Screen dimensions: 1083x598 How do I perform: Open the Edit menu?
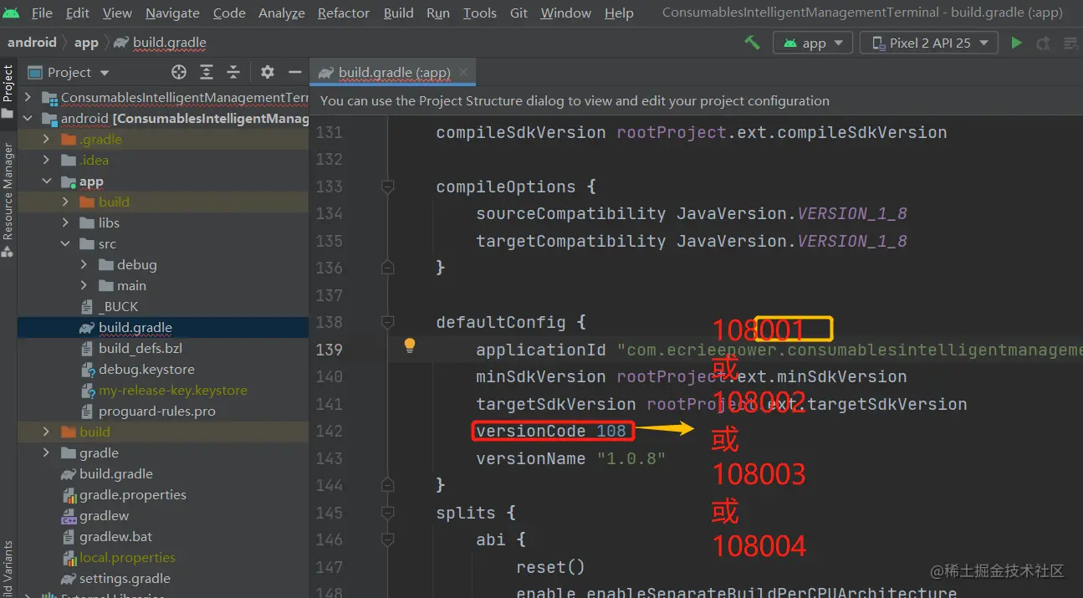pyautogui.click(x=78, y=13)
